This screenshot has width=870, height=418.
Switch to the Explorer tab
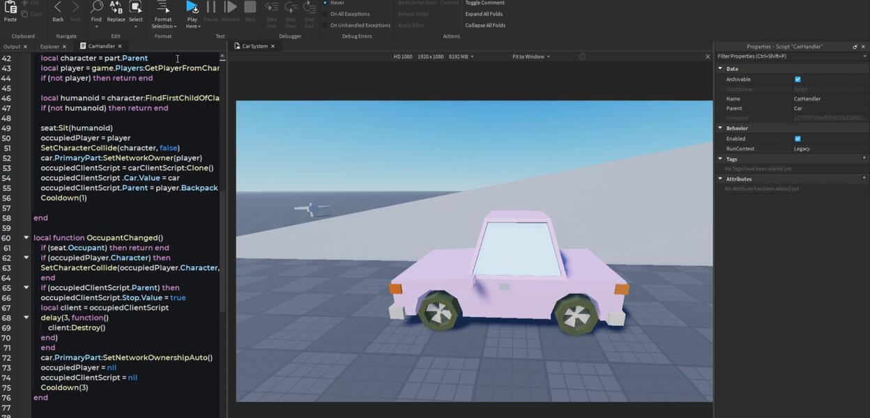(x=49, y=47)
